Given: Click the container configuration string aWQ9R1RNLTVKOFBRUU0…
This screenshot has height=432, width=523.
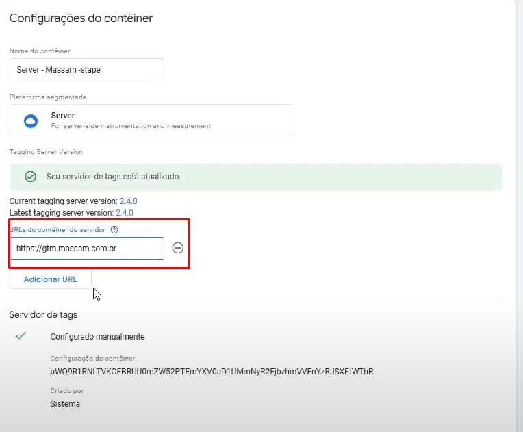Looking at the screenshot, I should [212, 372].
